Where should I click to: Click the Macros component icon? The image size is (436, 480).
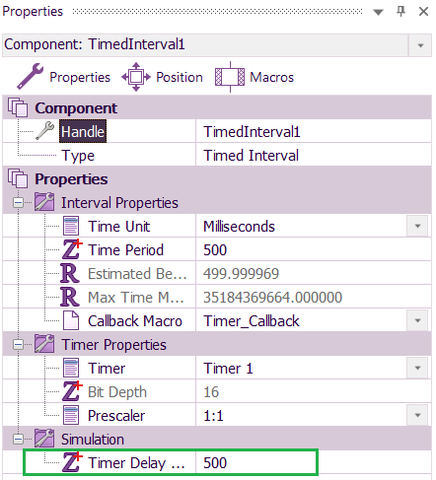tap(230, 77)
